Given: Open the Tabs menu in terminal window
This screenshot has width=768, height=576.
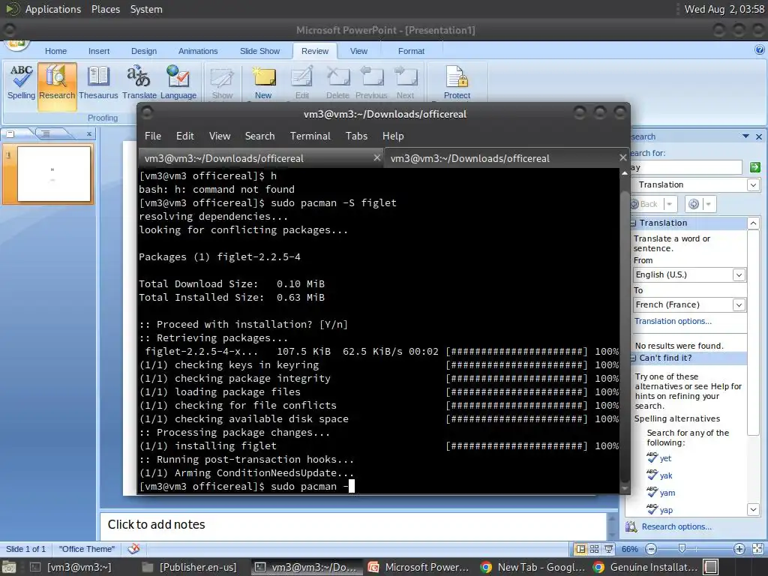Looking at the screenshot, I should pos(356,136).
